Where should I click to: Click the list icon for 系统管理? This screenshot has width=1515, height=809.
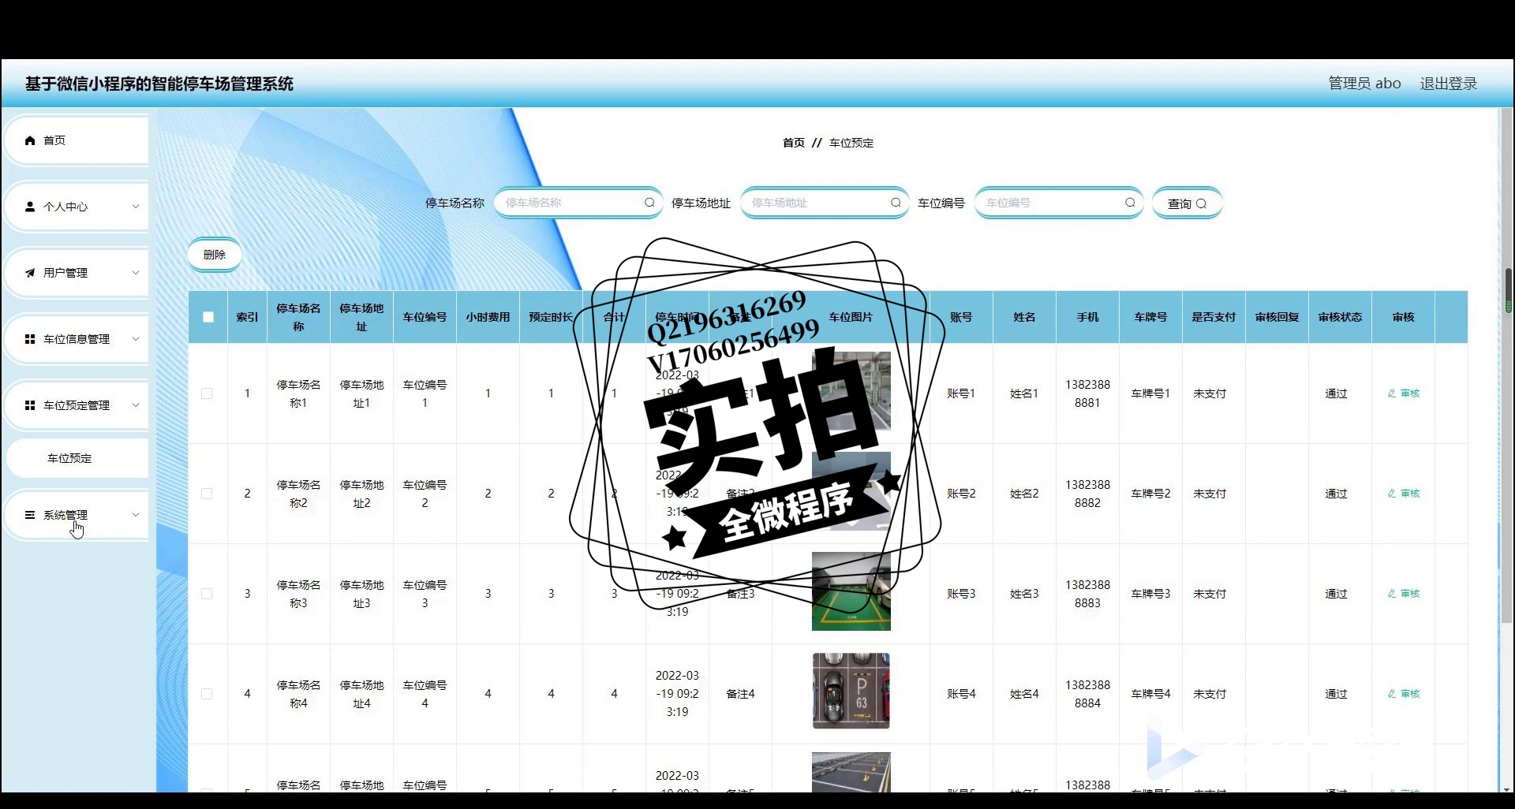(x=30, y=515)
